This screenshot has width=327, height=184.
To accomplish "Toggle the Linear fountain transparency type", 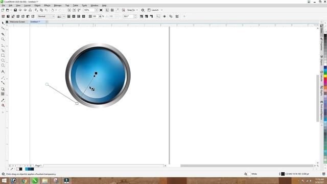I will coord(68,16).
